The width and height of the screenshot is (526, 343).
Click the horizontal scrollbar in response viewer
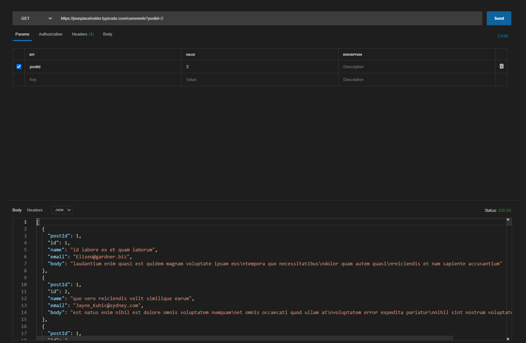point(245,338)
